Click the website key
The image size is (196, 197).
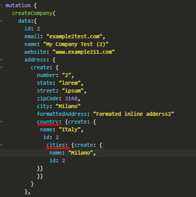pos(35,52)
